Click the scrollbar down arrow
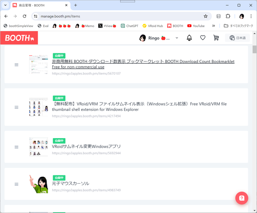Screen dimensions: 257x213 (x=254, y=211)
